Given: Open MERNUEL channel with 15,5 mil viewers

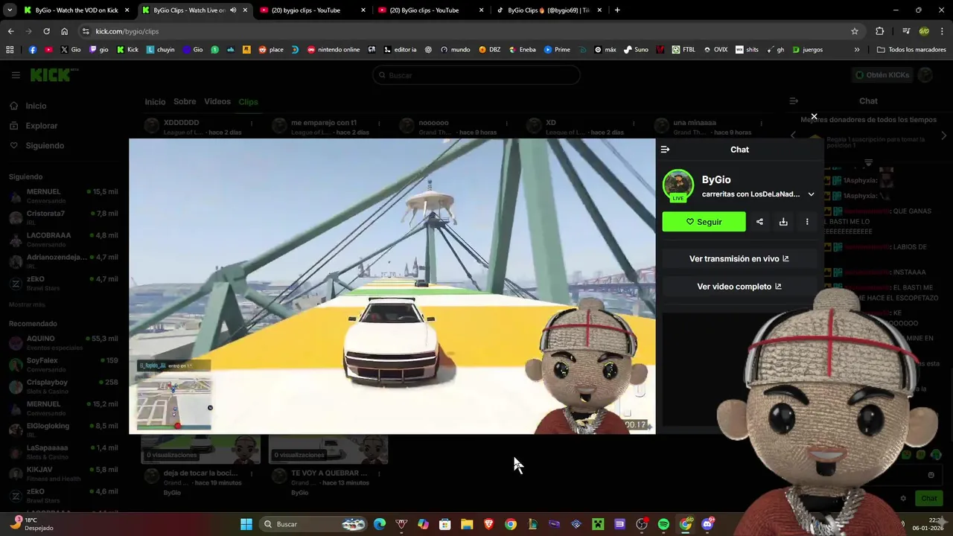Looking at the screenshot, I should [63, 197].
